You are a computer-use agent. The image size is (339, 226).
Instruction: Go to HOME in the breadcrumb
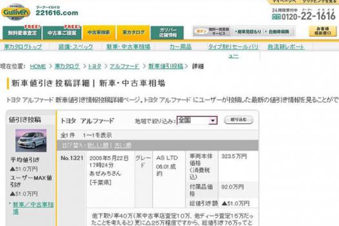(38, 66)
